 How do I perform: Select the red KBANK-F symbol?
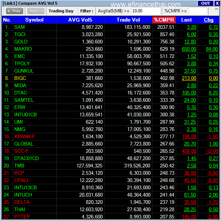point(24,136)
